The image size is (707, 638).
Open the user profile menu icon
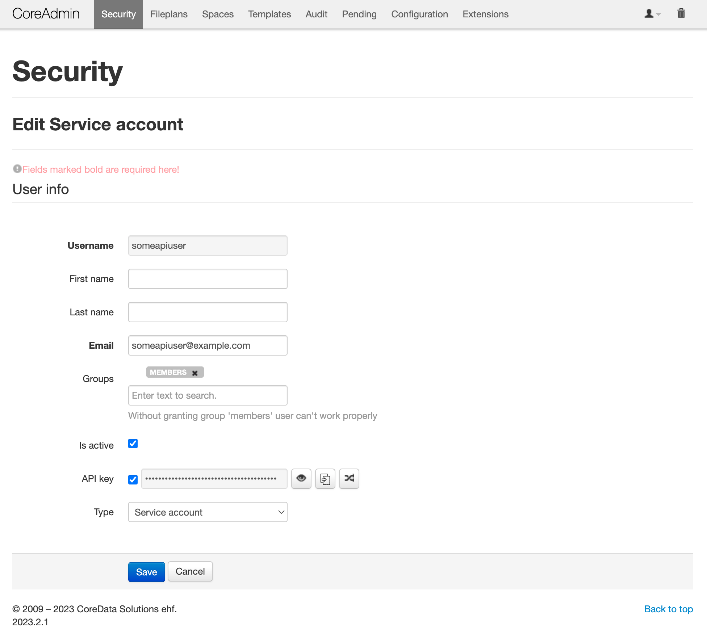coord(652,14)
